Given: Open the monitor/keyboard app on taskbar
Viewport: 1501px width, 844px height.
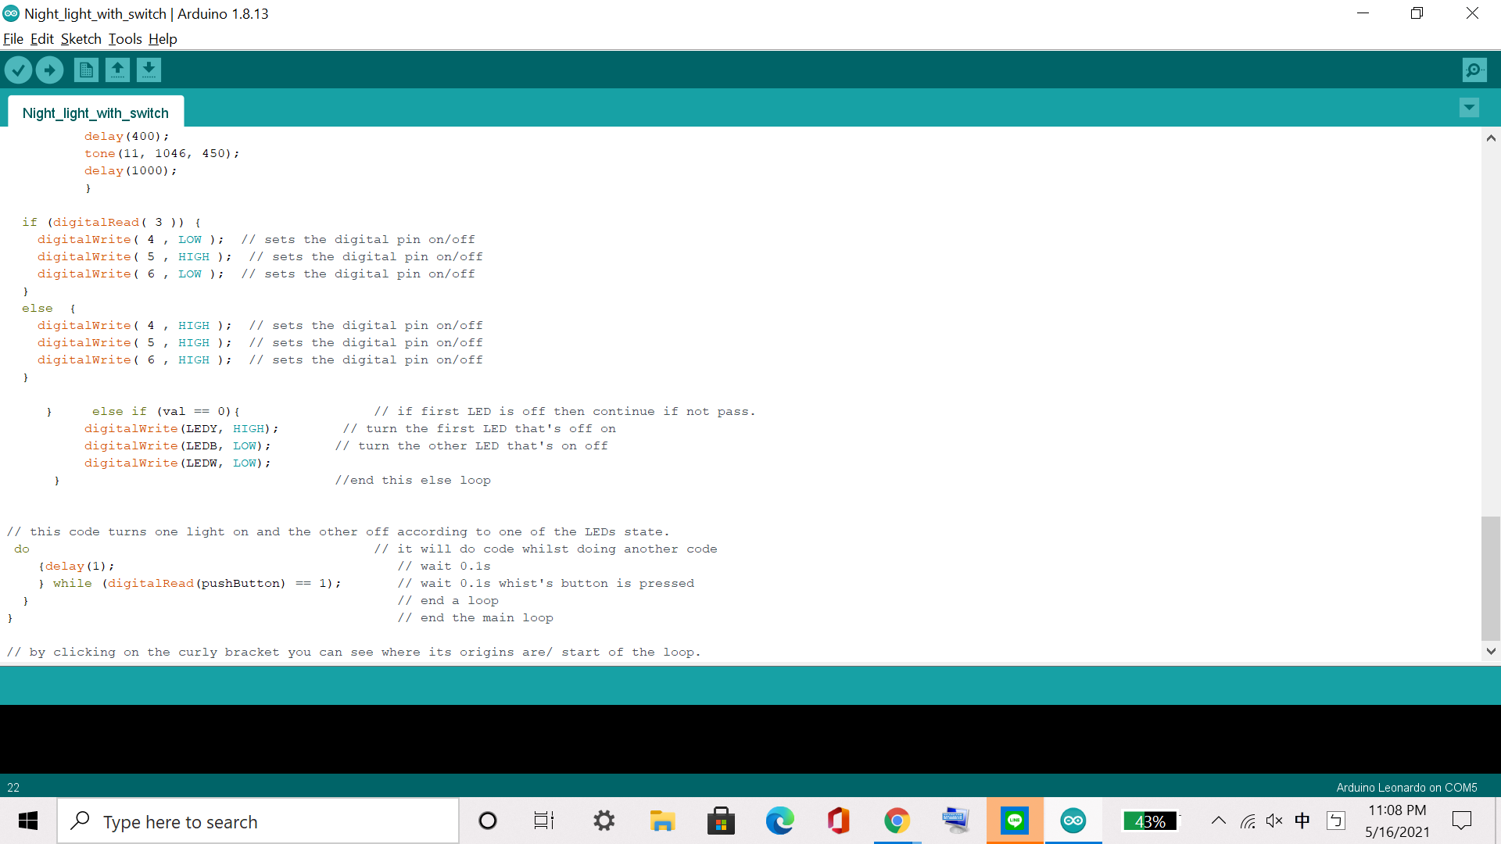Looking at the screenshot, I should (955, 821).
